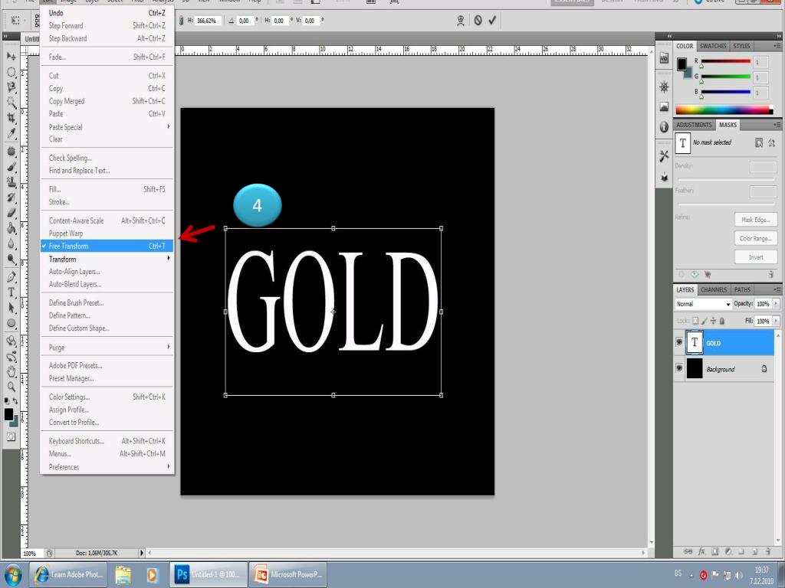Open the Fill slider arrow
This screenshot has height=588, width=785.
point(776,321)
